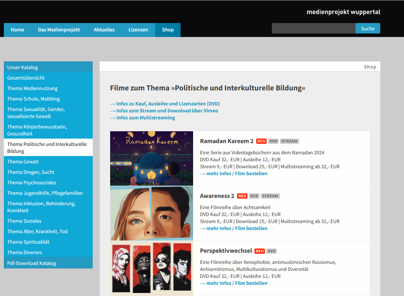Click the Perspektivwechsel thumbnail image
This screenshot has height=296, width=404.
(x=152, y=268)
